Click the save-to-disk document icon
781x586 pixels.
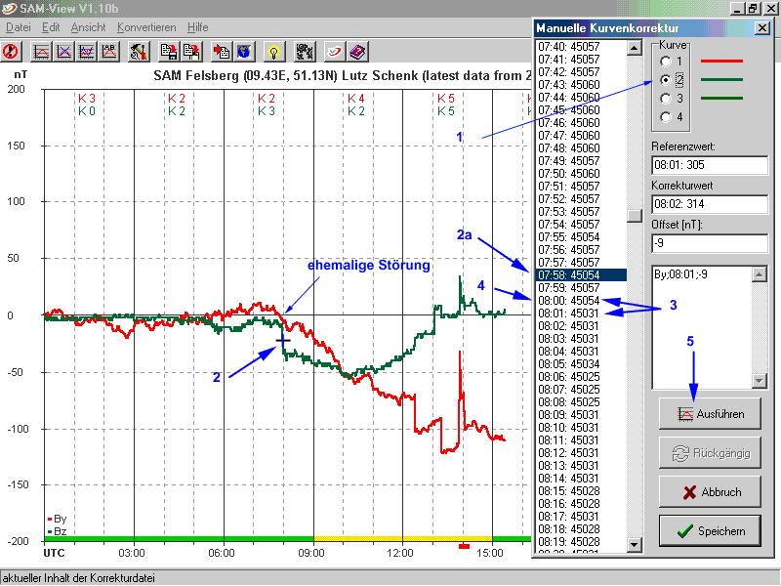[x=169, y=52]
